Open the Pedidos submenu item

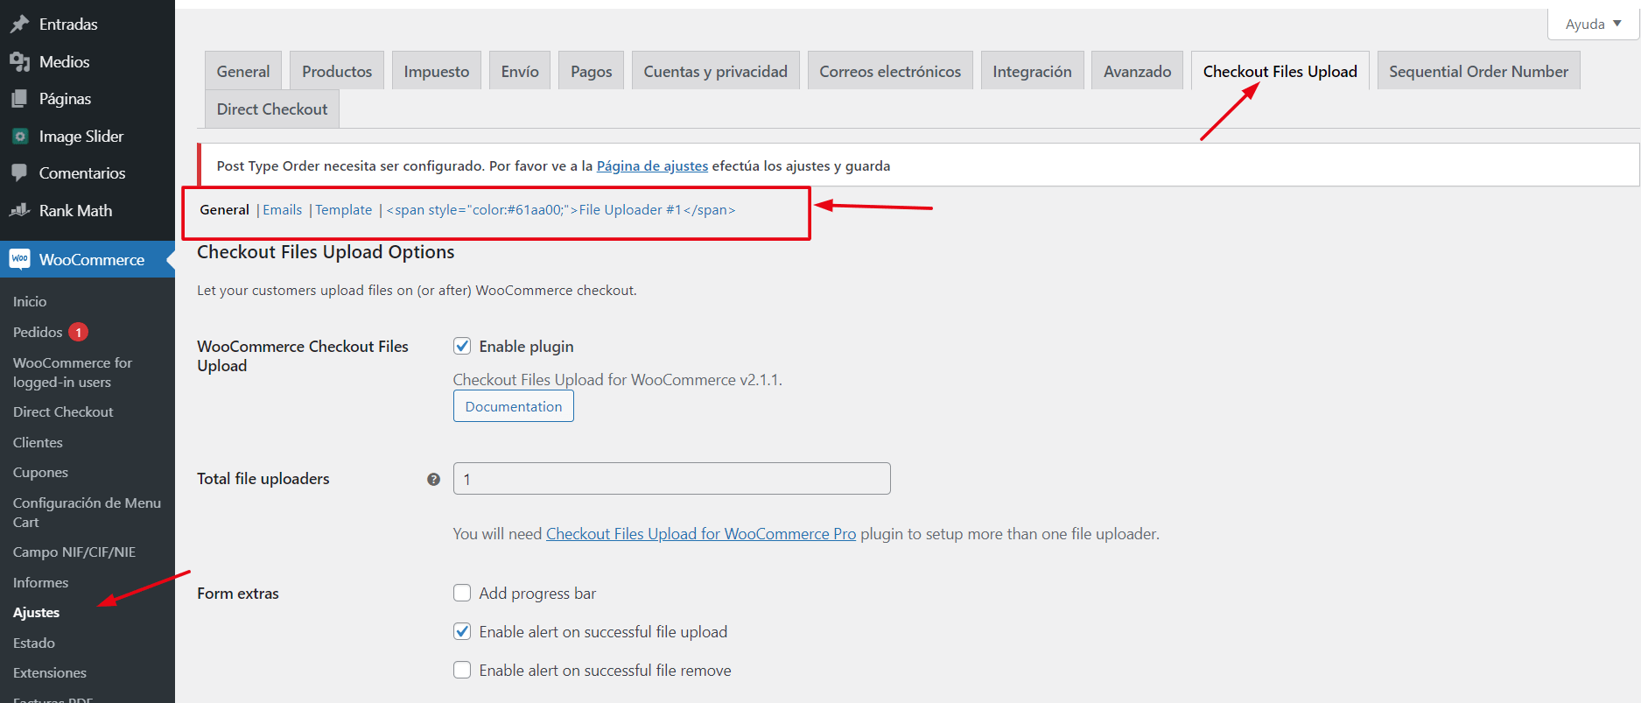pos(38,332)
